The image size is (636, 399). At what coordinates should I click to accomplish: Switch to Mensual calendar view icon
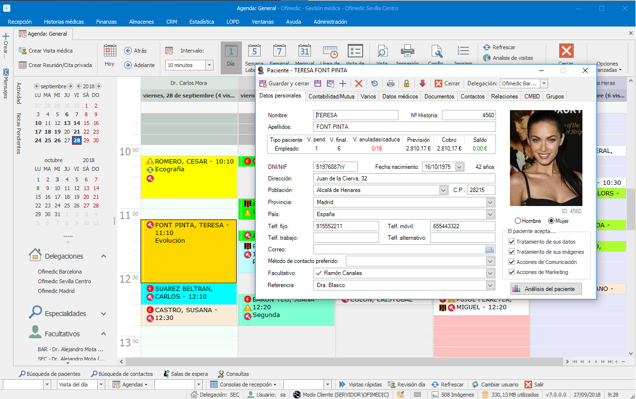tap(304, 51)
